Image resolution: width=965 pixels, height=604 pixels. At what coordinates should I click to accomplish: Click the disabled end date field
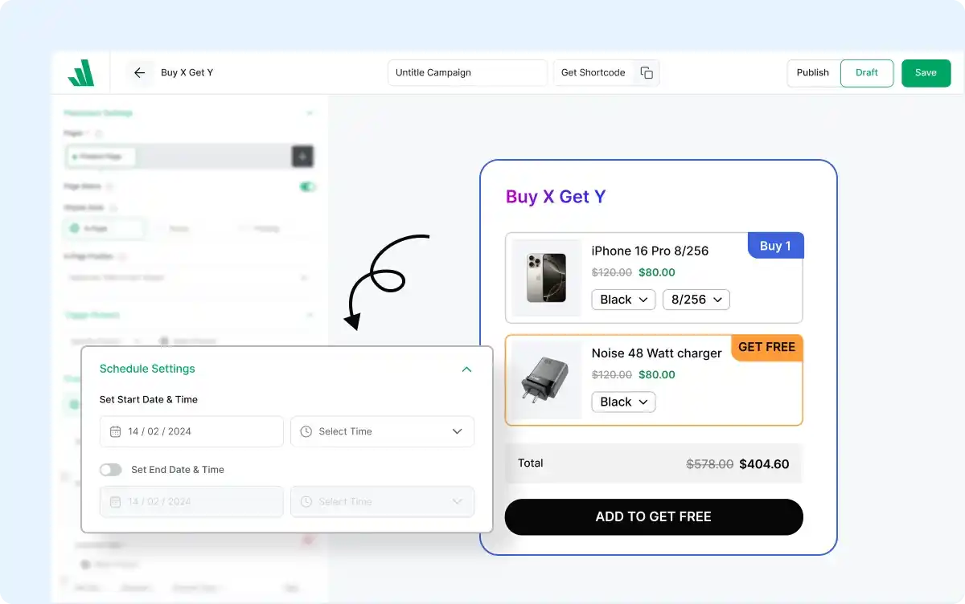coord(191,501)
